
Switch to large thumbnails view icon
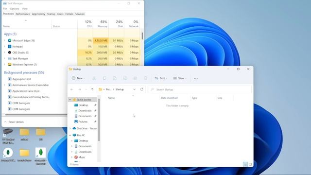(250, 164)
